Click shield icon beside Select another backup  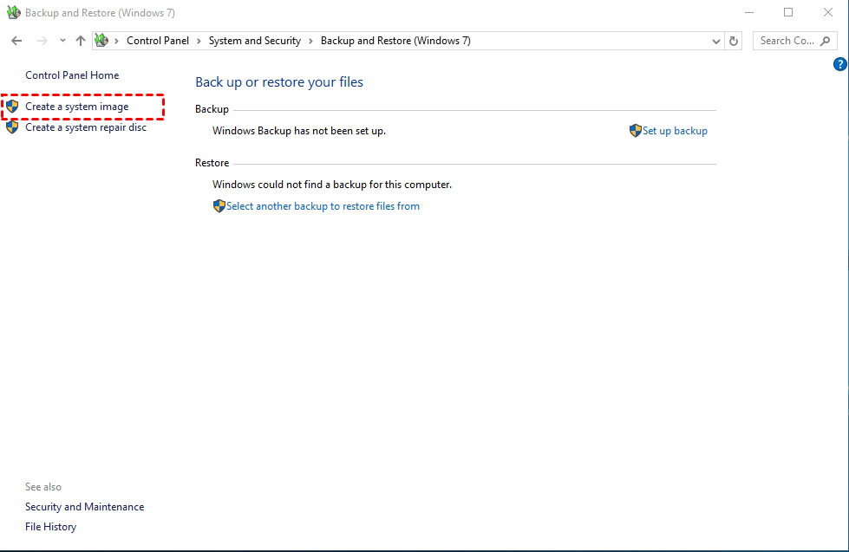coord(219,206)
